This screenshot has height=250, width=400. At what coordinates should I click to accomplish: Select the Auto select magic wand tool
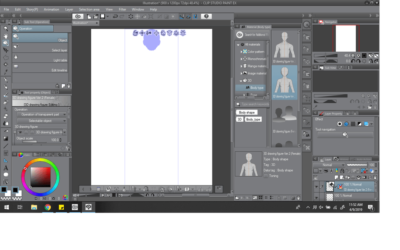tap(5, 65)
